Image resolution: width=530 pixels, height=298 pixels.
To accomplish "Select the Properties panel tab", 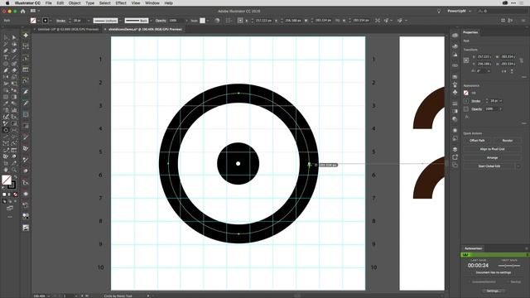I will coord(470,32).
